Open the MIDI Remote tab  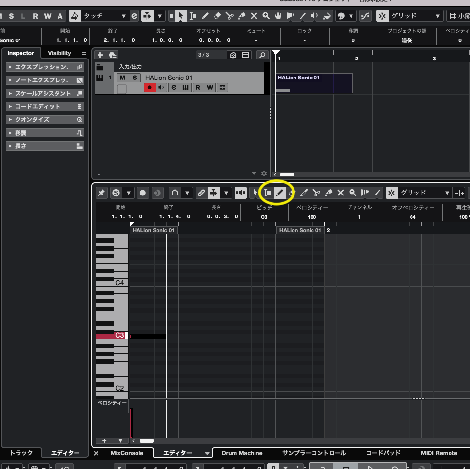[x=439, y=453]
